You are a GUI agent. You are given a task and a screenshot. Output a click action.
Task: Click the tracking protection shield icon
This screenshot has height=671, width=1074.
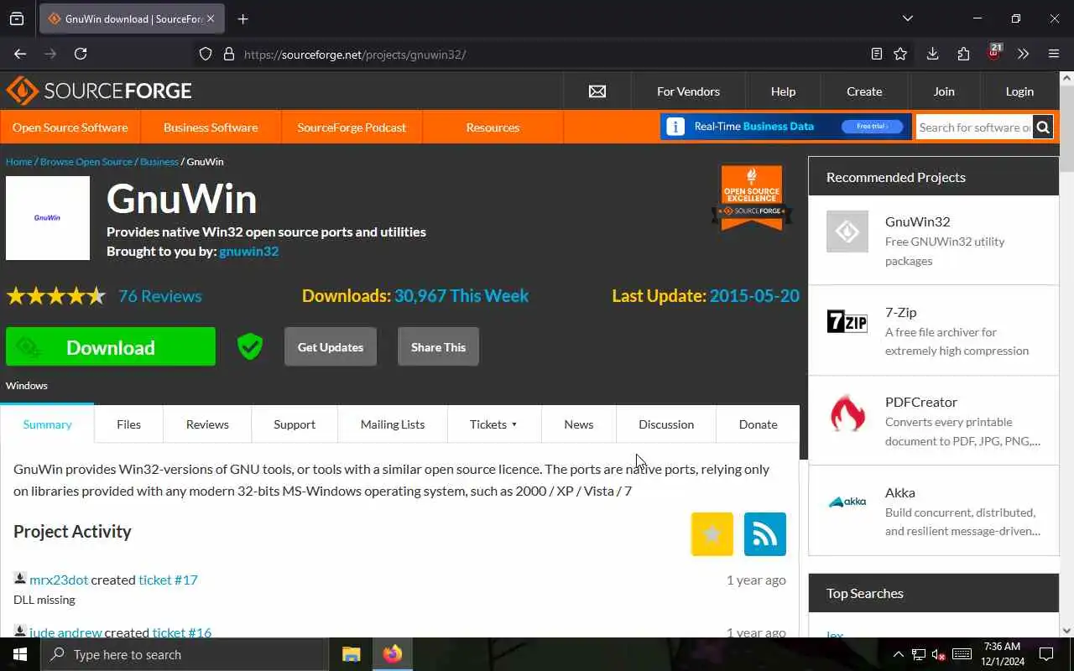(x=206, y=54)
